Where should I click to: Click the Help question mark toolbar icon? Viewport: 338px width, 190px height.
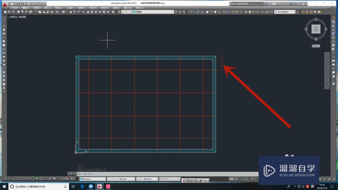pos(113,12)
